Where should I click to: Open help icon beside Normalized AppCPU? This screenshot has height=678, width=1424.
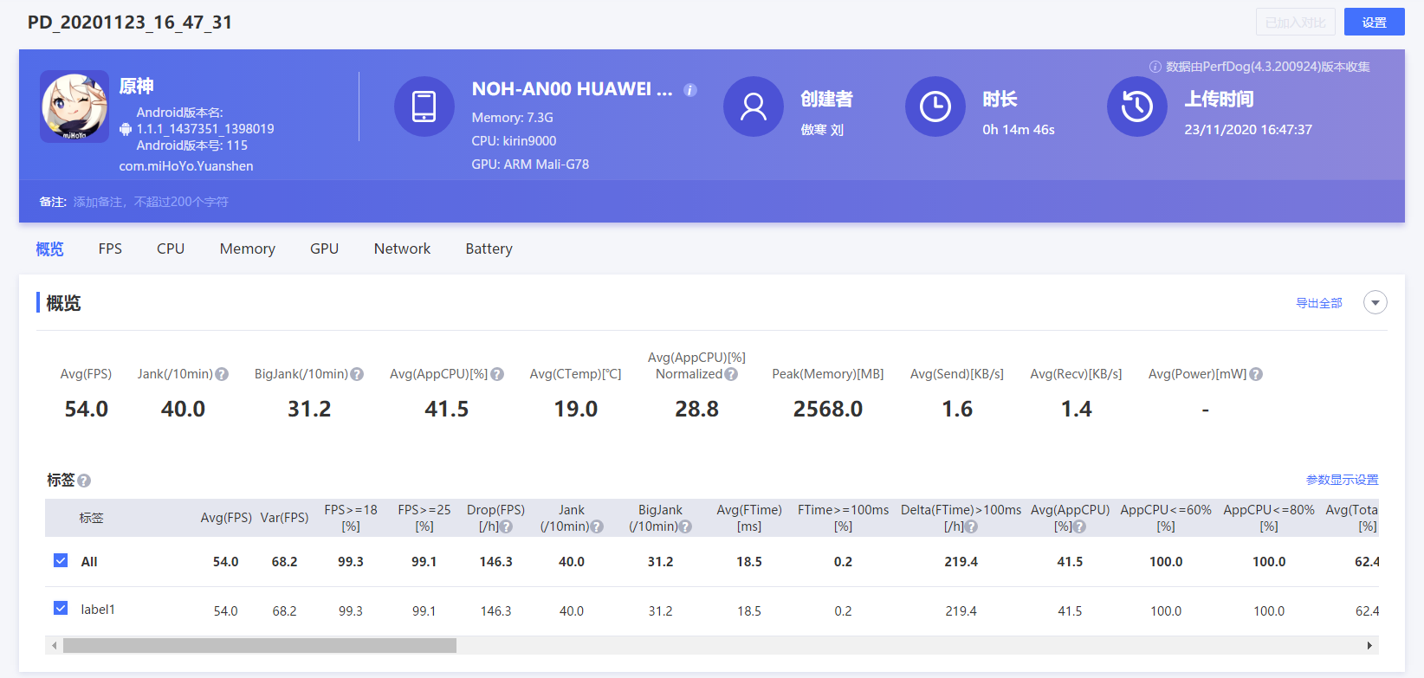pos(731,374)
